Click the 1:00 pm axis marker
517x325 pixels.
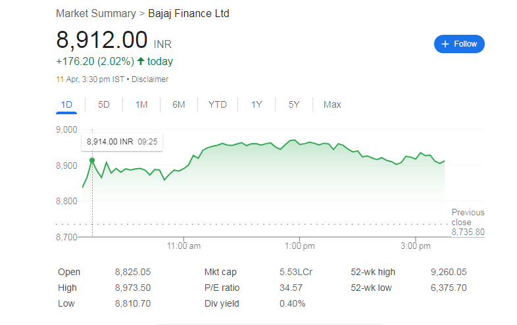tap(299, 246)
